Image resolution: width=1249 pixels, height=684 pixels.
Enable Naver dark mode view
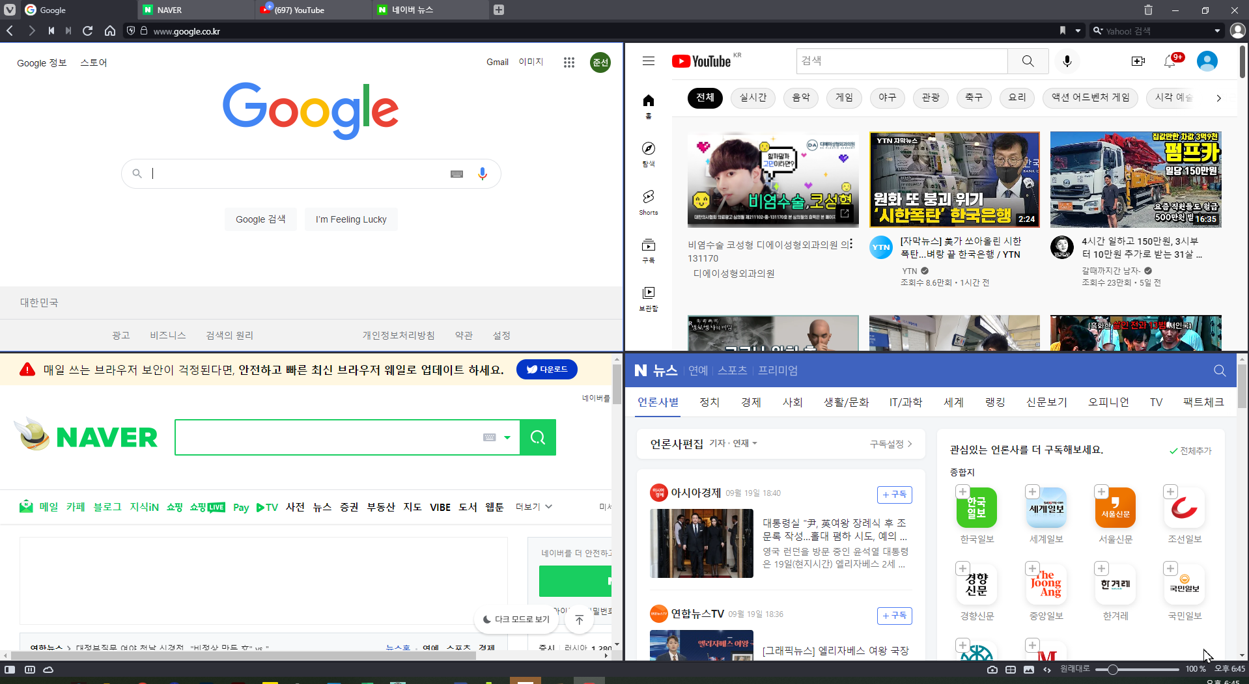tap(517, 620)
